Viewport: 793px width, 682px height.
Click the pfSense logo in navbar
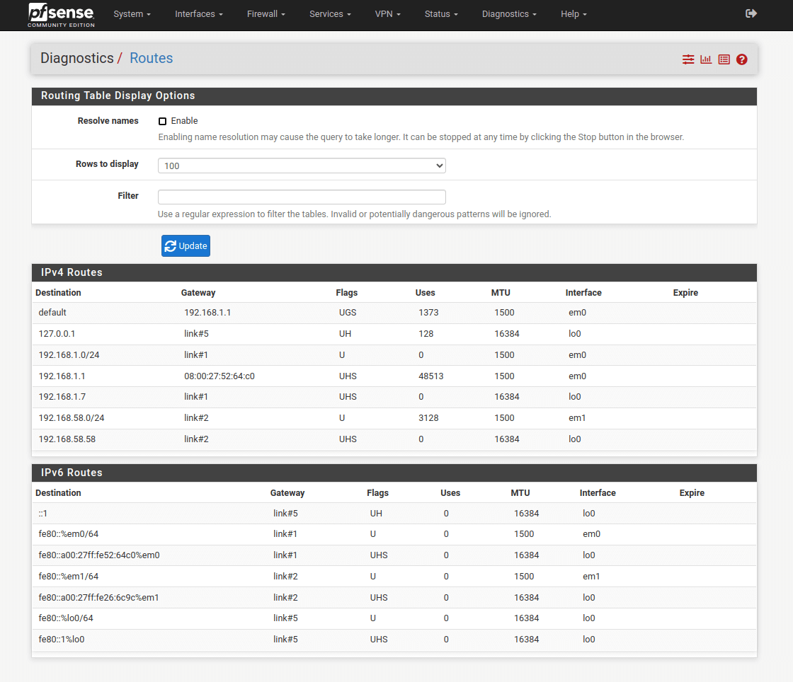tap(61, 15)
